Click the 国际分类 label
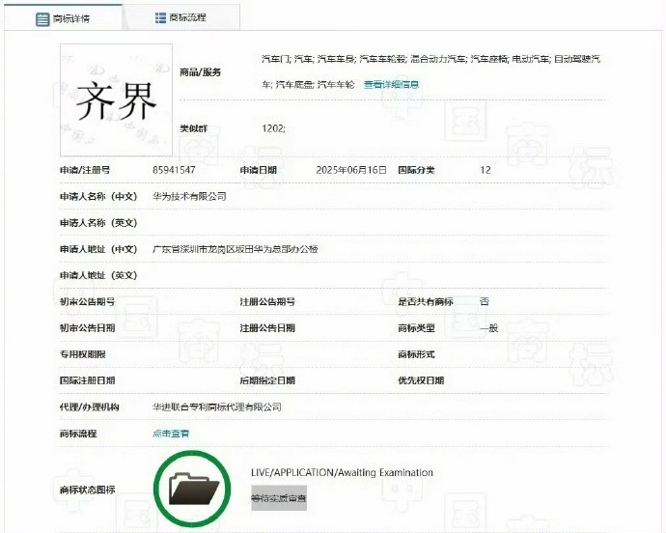Screen dimensions: 666x533 (x=416, y=170)
